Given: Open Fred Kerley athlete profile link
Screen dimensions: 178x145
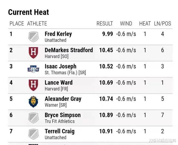Looking at the screenshot, I should pos(58,34).
